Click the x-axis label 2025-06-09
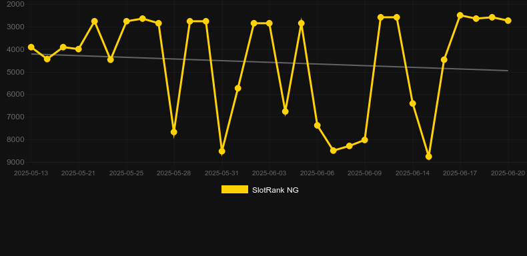Image resolution: width=527 pixels, height=256 pixels. [x=365, y=173]
